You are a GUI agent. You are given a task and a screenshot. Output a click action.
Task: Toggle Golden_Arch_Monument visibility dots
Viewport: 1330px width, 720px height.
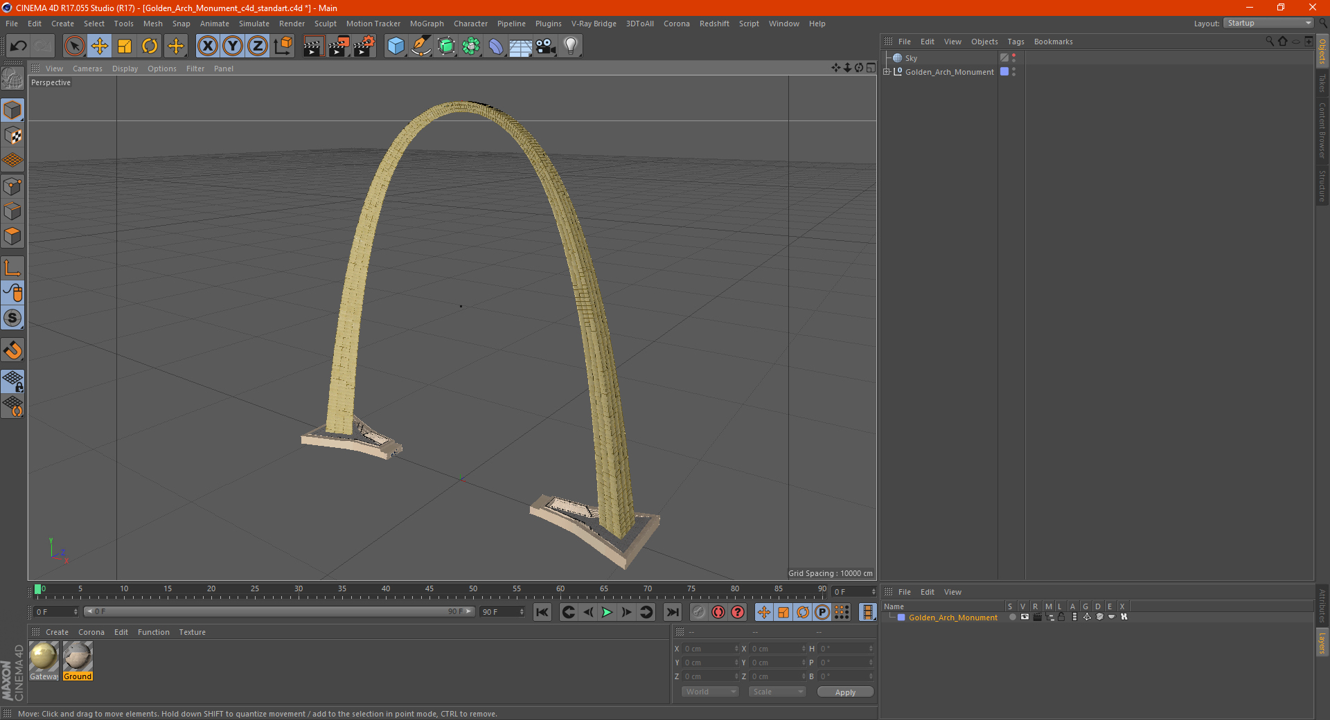coord(1014,72)
